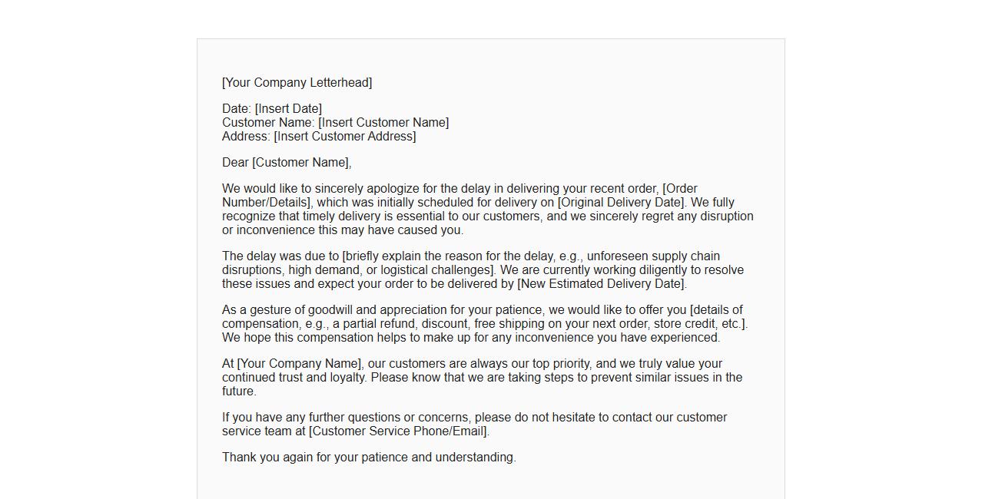Click the [Original Delivery Date] placeholder
Image resolution: width=982 pixels, height=499 pixels.
tap(621, 203)
